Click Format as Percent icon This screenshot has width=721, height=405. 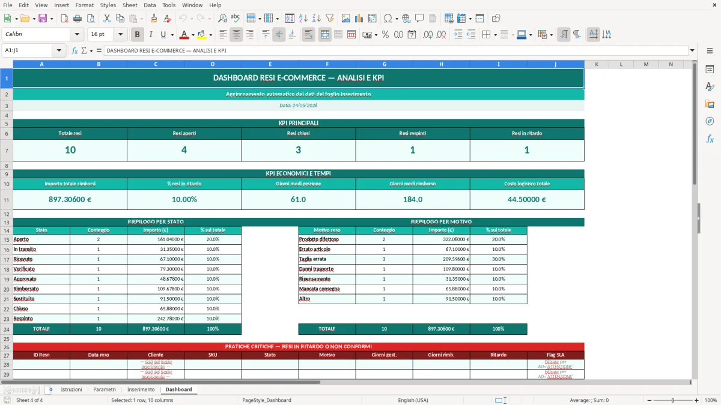pyautogui.click(x=385, y=35)
